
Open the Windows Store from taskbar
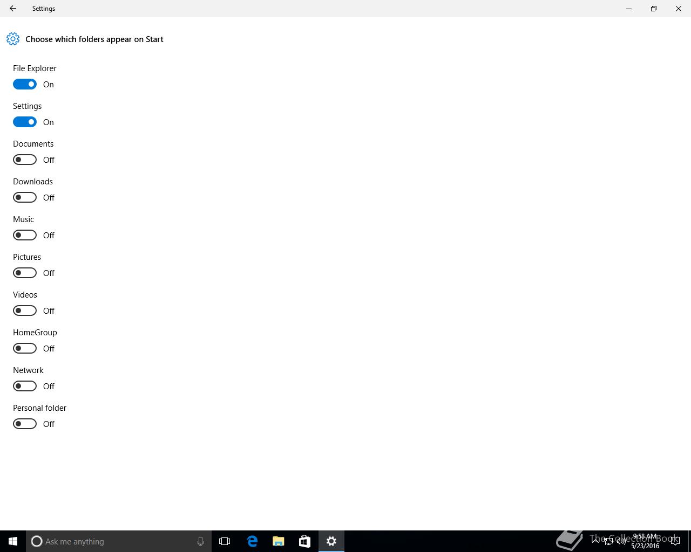[x=304, y=541]
